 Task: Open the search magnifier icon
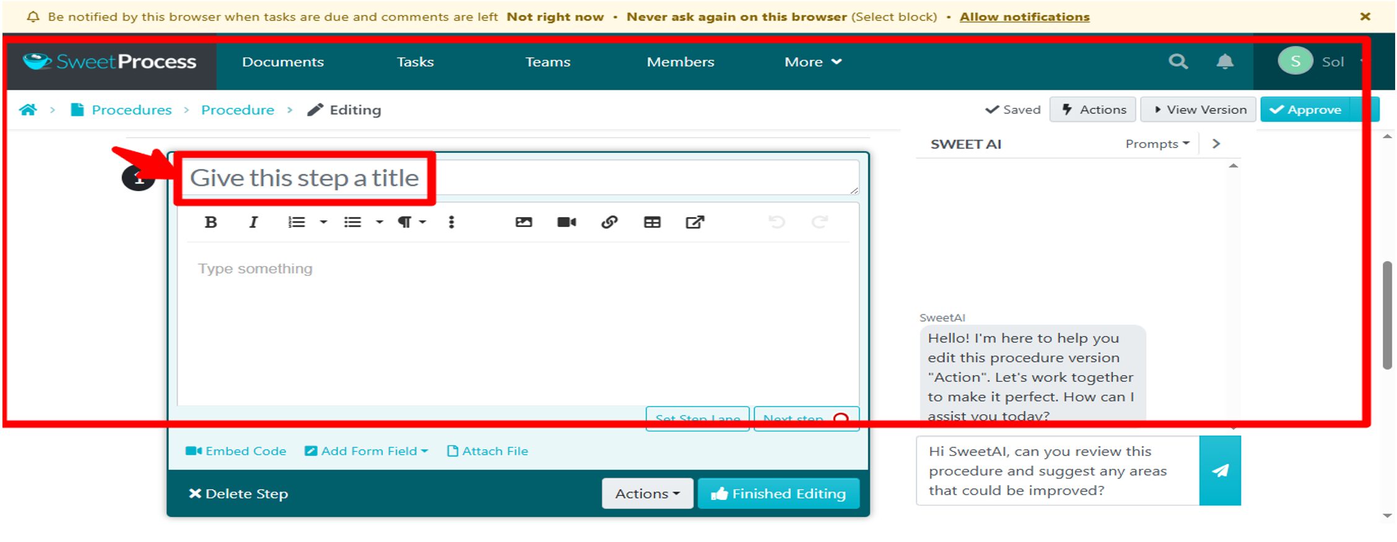1178,61
